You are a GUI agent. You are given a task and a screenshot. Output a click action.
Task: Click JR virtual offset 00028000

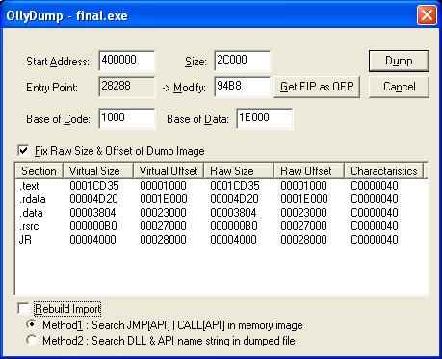tap(163, 240)
